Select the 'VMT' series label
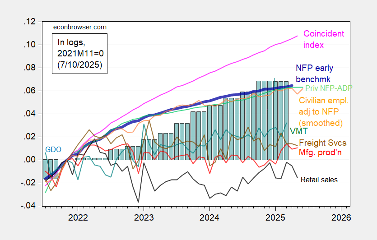Screen dimensions: 377x240 tap(296, 131)
